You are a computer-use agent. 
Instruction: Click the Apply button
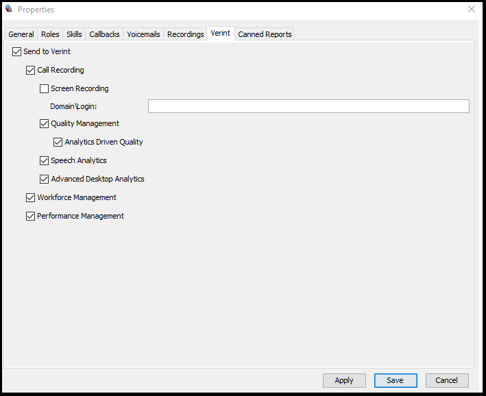(x=344, y=380)
